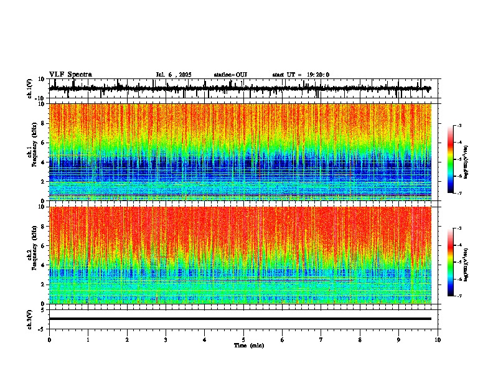This screenshot has width=493, height=381.
Task: Click the "Time (min)" x-axis label
Action: pyautogui.click(x=249, y=346)
